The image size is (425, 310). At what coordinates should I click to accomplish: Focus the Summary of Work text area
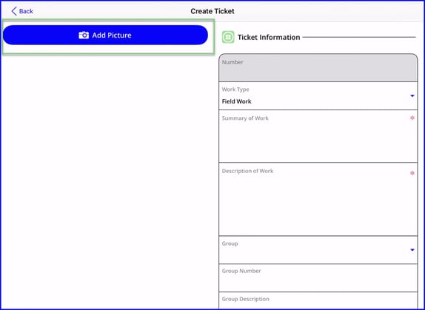click(318, 136)
